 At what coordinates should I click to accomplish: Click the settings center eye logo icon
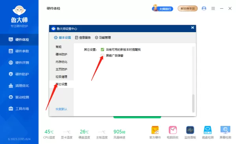53,29
